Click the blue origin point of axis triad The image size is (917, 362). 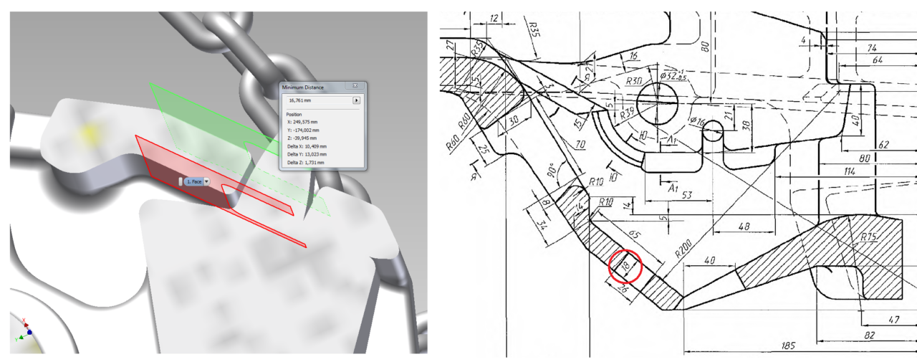(x=29, y=333)
